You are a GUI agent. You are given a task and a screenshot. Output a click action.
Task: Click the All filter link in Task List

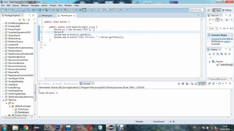224,28
